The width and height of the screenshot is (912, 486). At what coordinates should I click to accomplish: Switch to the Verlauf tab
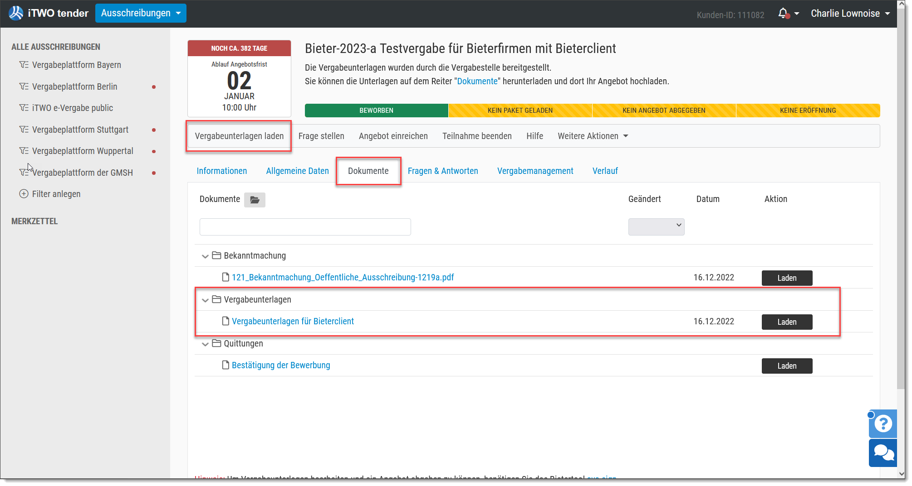pos(605,171)
